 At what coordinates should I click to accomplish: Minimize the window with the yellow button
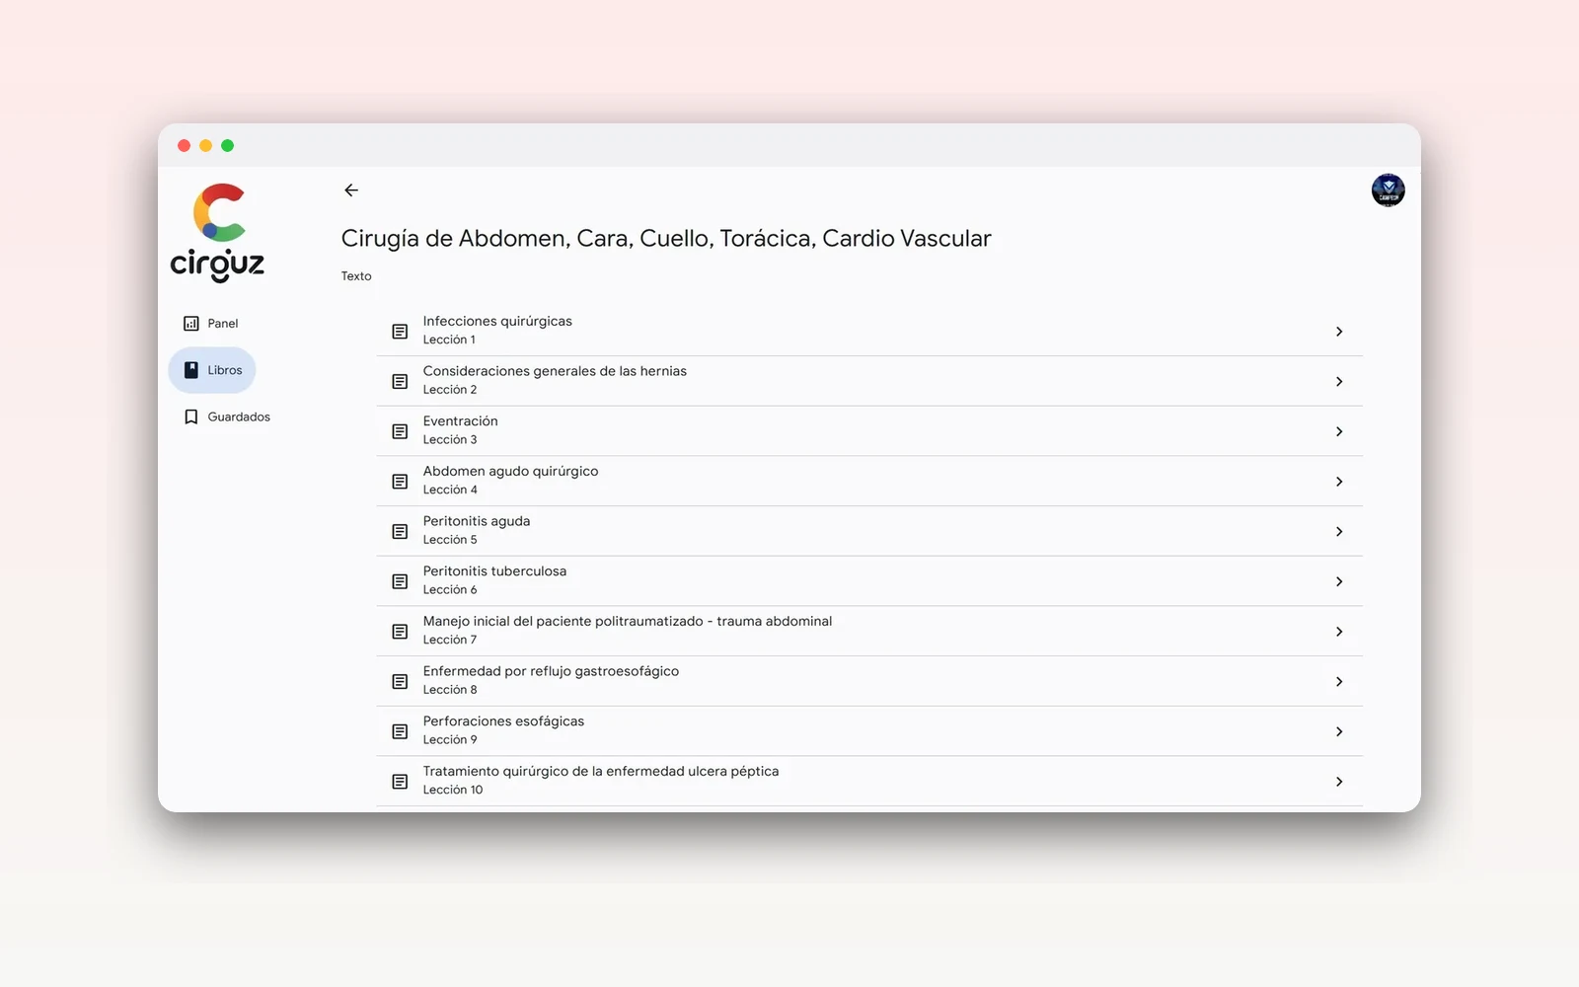pos(205,146)
